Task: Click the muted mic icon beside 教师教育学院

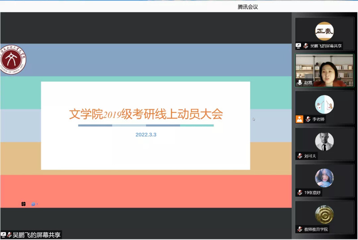Action: [x=300, y=229]
